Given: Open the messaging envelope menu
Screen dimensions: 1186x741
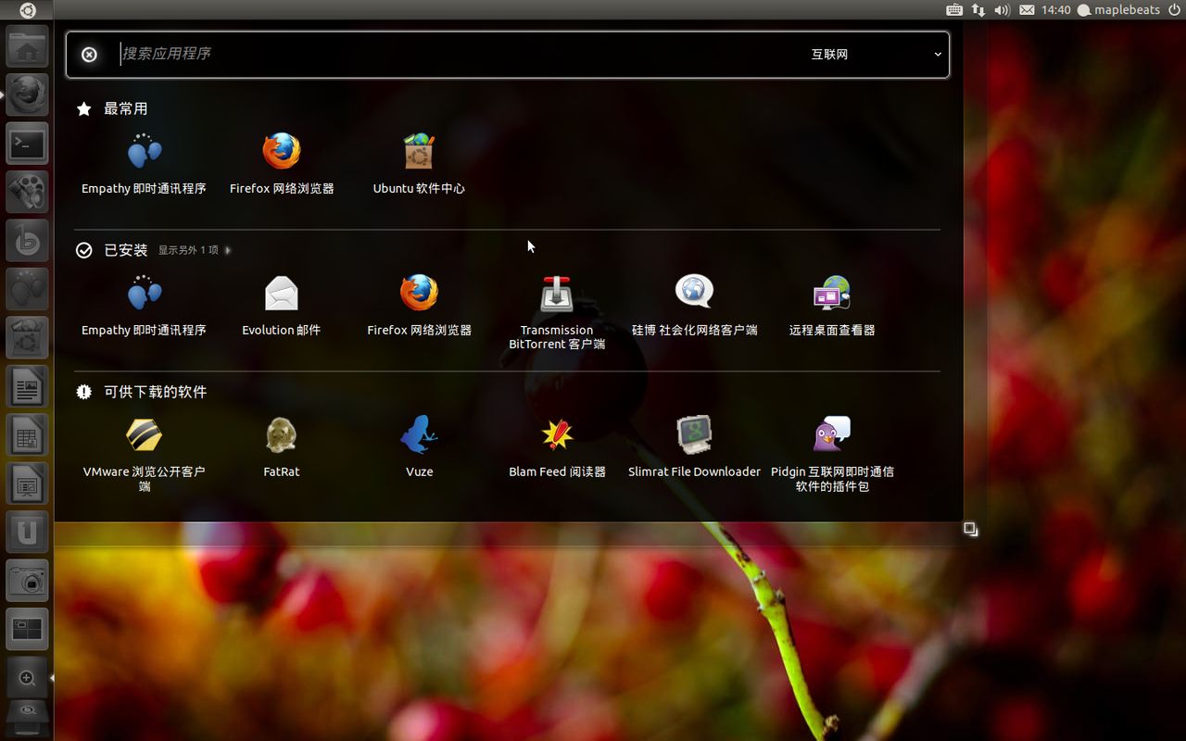Looking at the screenshot, I should click(1027, 10).
